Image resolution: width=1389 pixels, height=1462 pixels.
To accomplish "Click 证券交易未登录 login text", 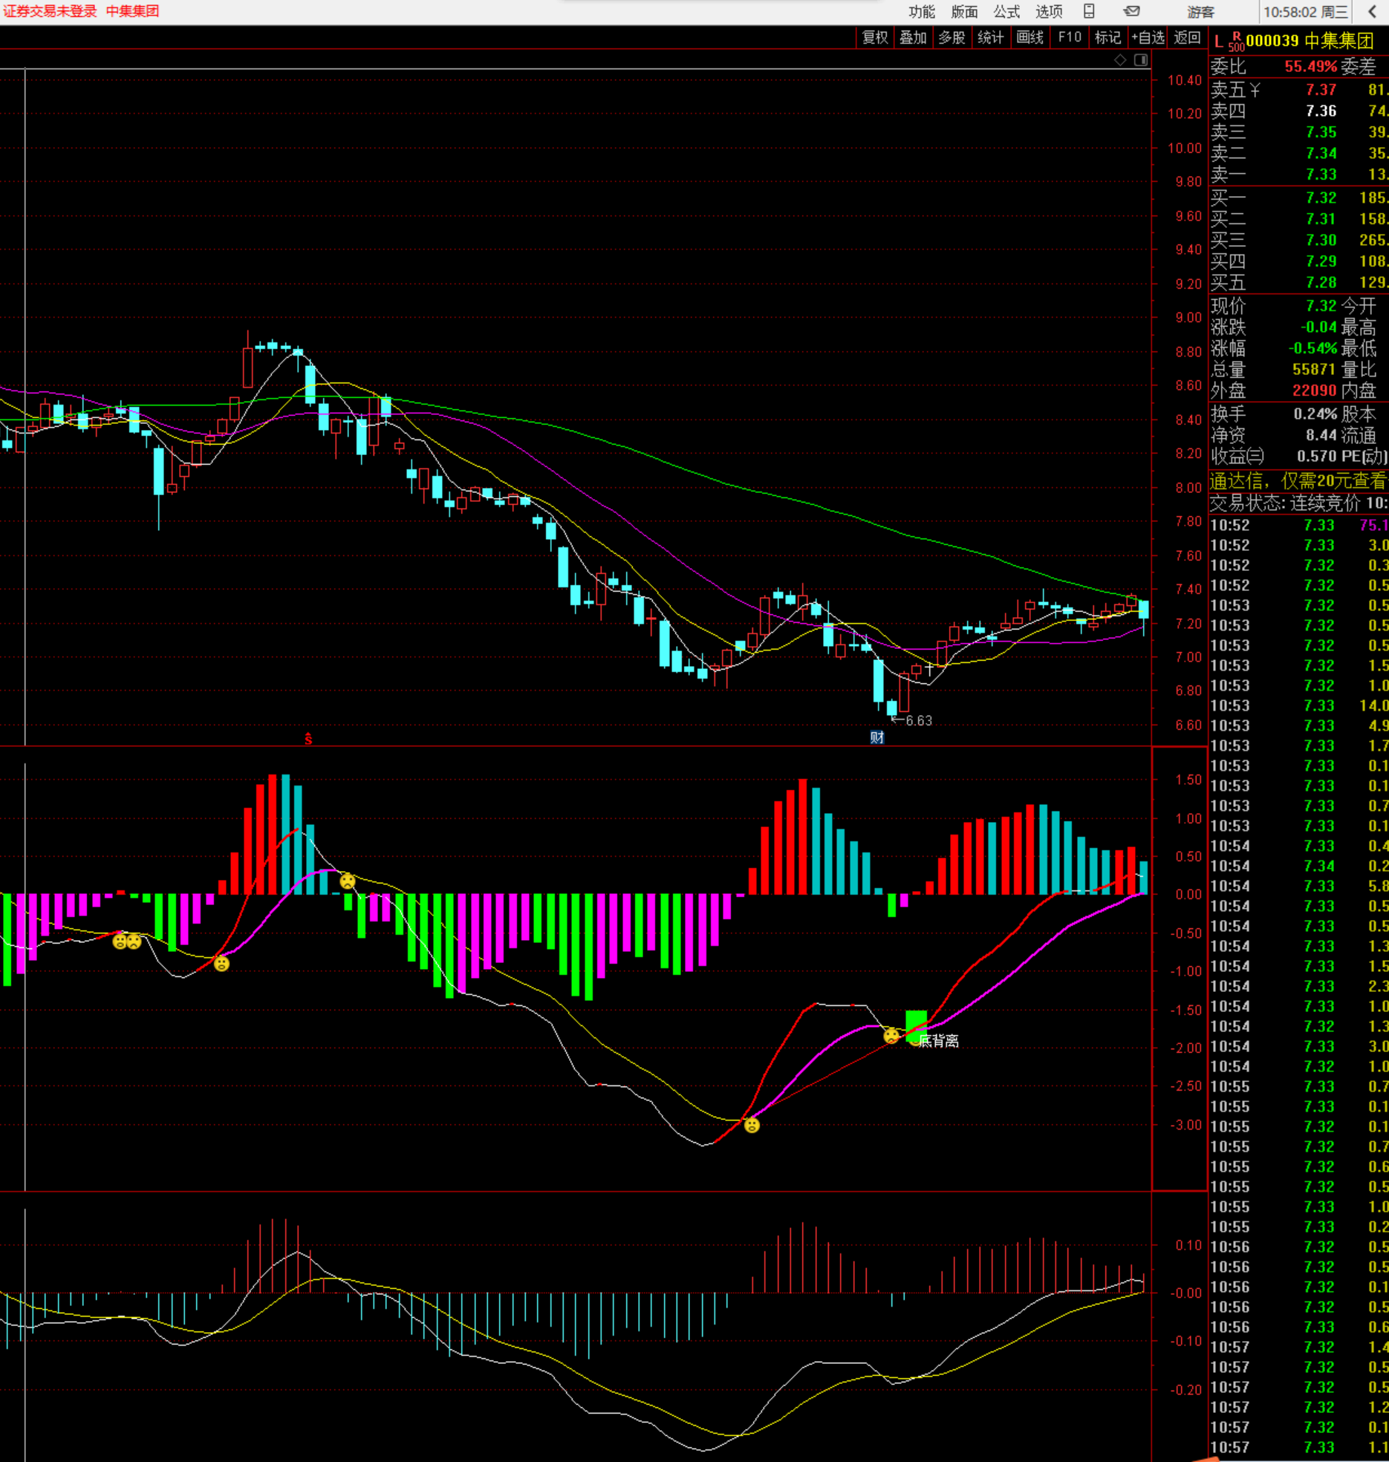I will point(51,11).
